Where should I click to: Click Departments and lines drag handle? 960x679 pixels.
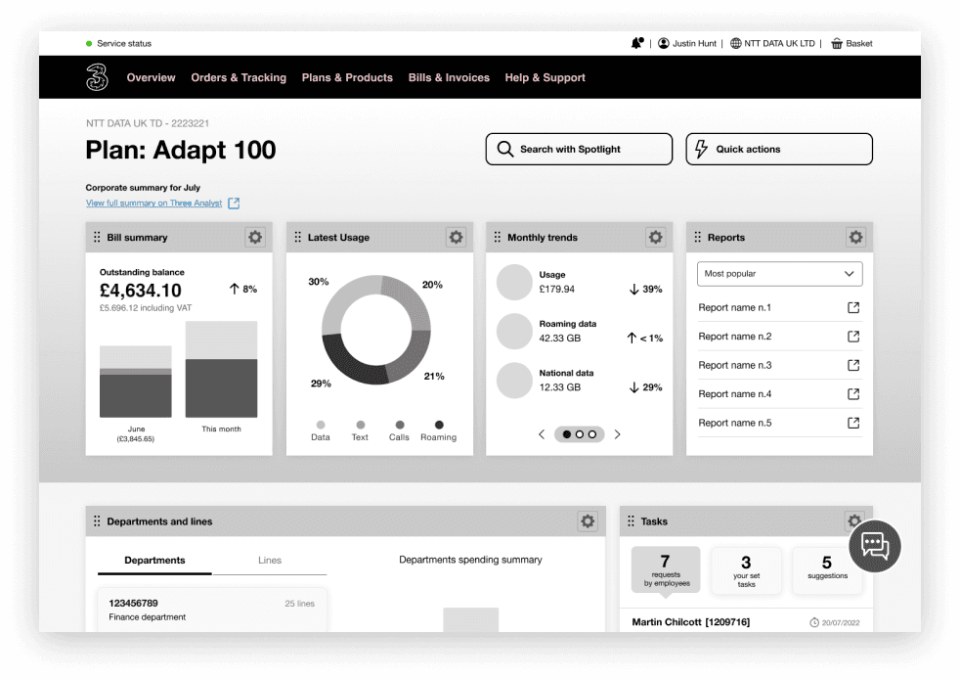tap(97, 521)
